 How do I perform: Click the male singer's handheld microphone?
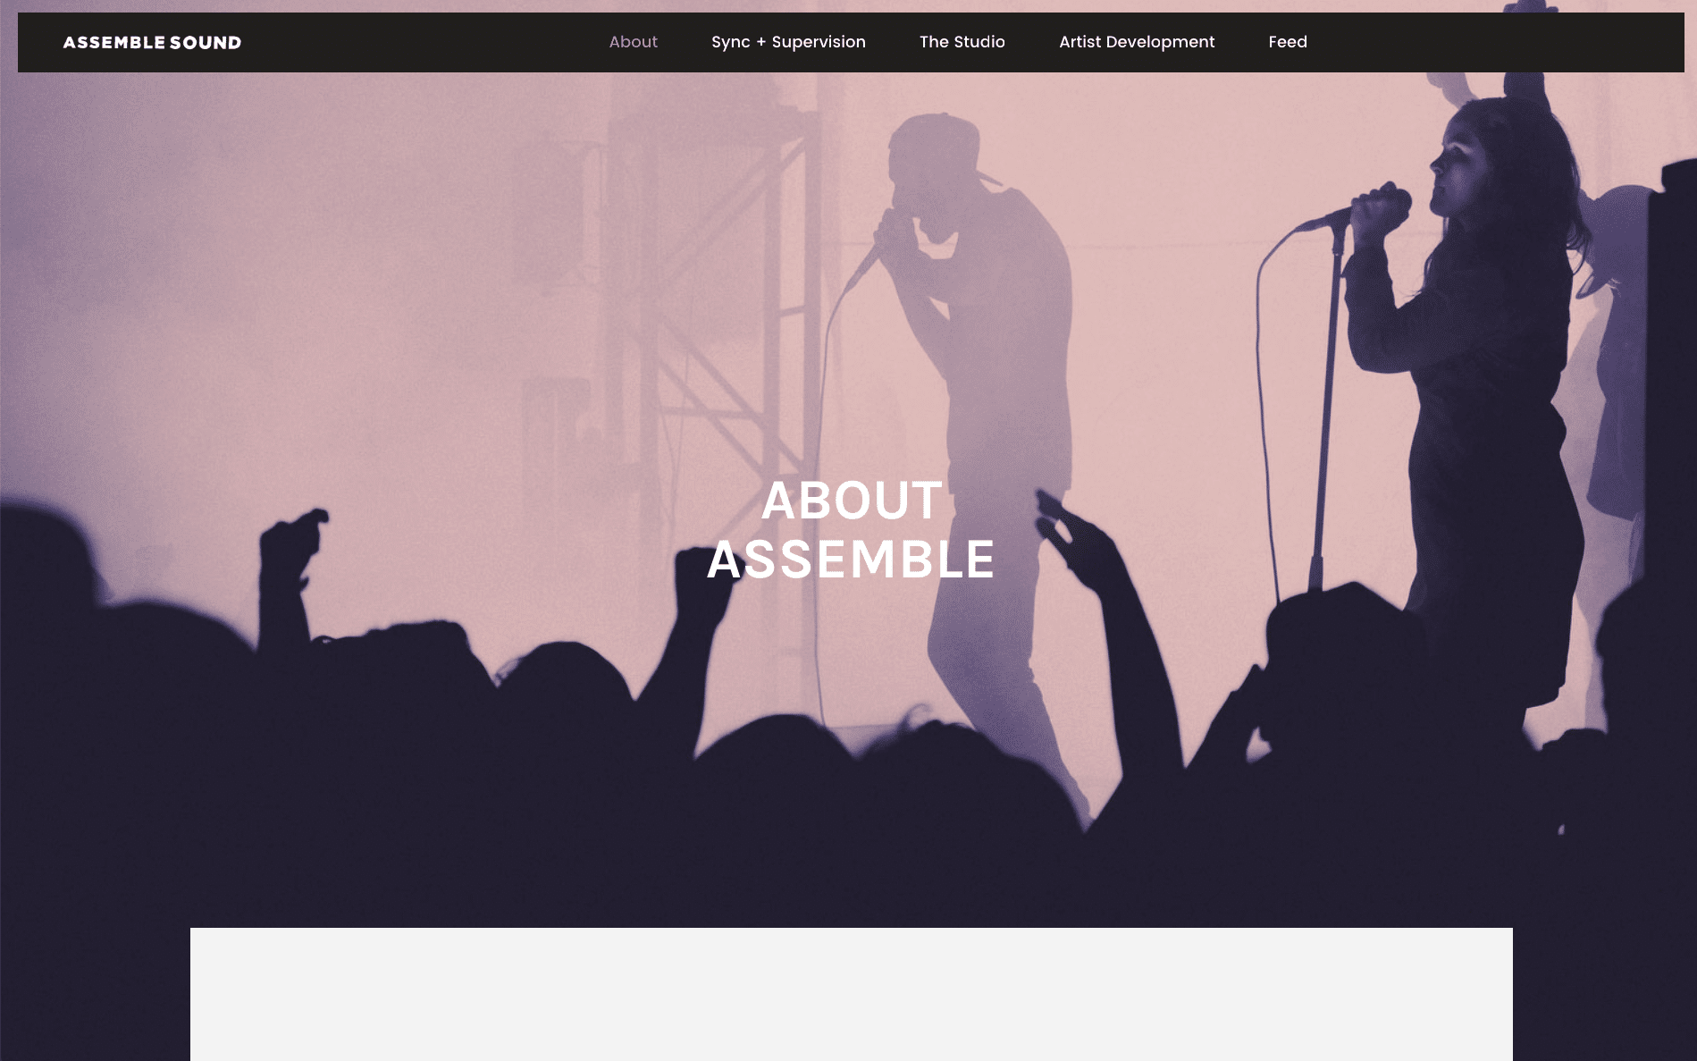tap(865, 264)
